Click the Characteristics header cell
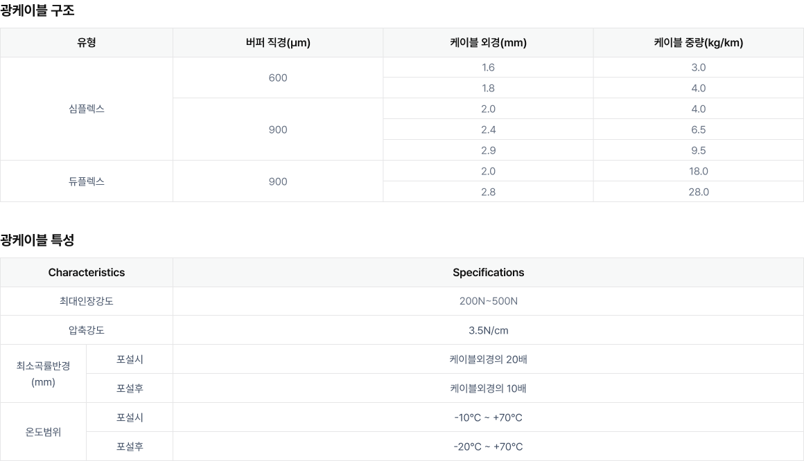This screenshot has width=804, height=461. (86, 273)
